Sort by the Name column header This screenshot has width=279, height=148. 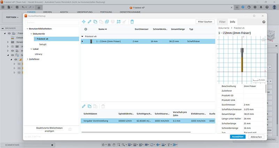[103, 29]
